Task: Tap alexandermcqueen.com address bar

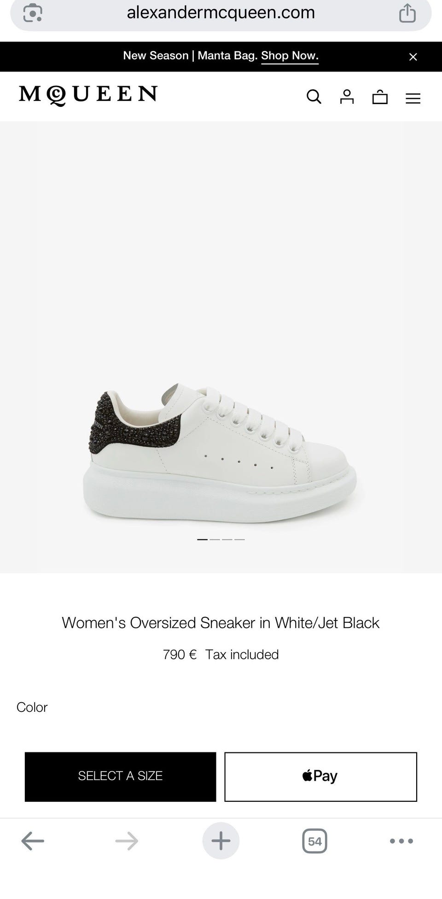Action: coord(221,12)
